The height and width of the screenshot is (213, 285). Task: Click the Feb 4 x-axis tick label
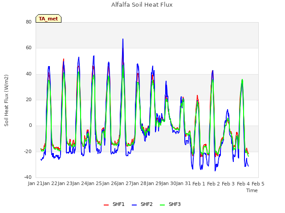tap(243, 184)
